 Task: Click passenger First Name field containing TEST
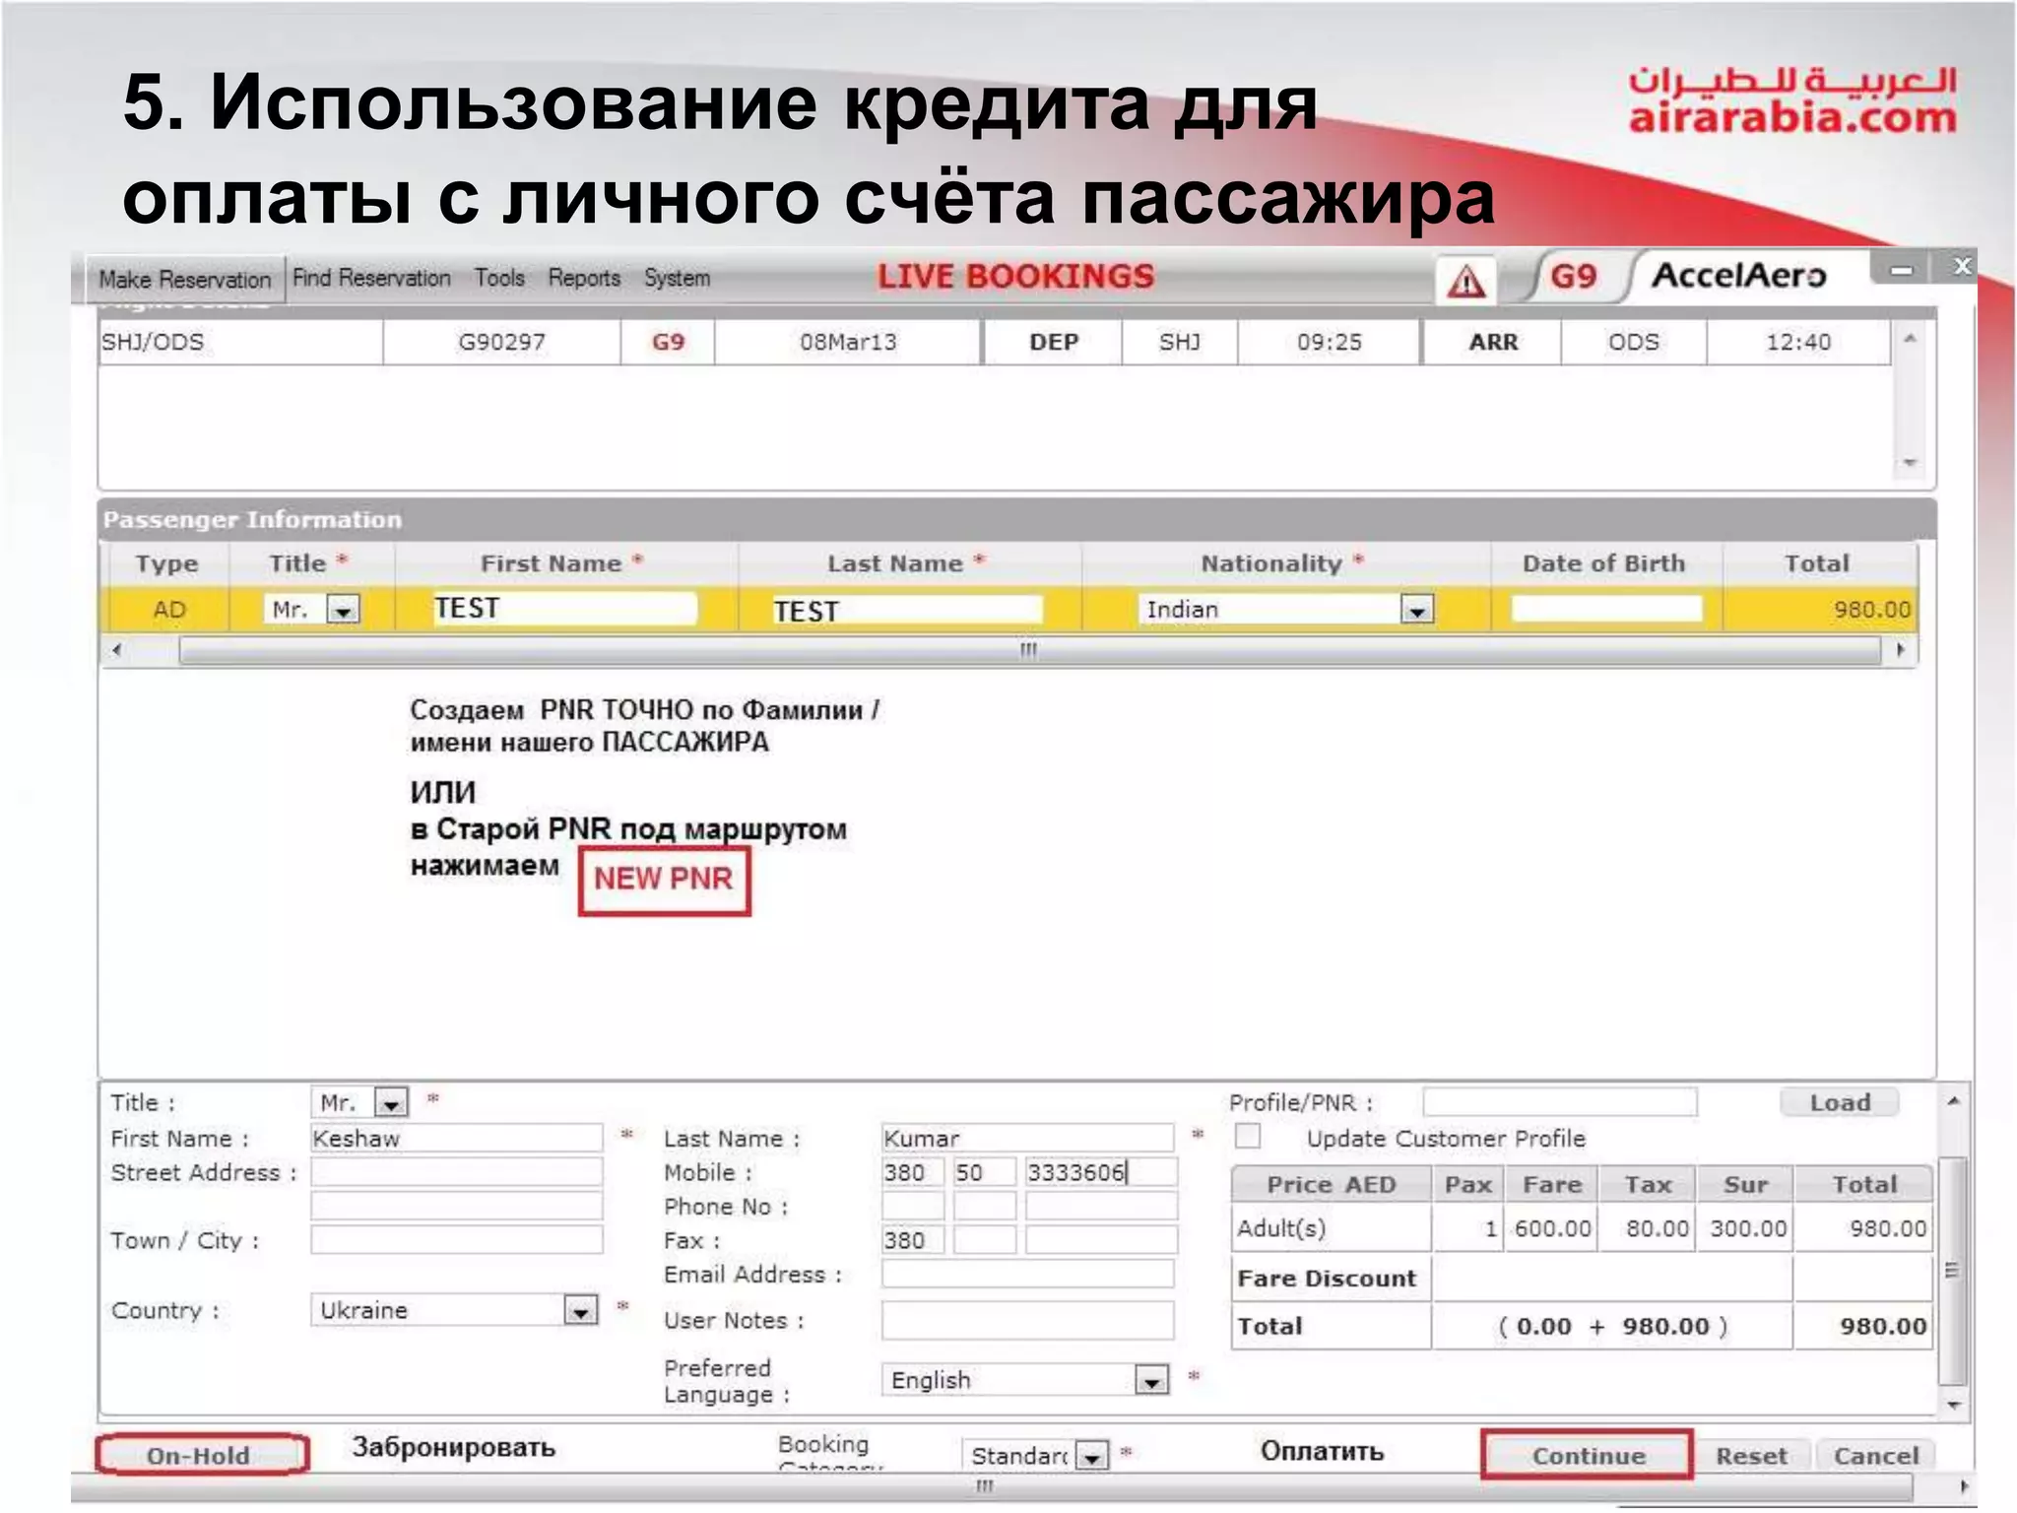pos(563,609)
